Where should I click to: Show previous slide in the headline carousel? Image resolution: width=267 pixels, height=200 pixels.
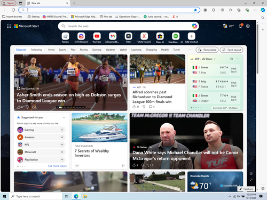pos(17,83)
